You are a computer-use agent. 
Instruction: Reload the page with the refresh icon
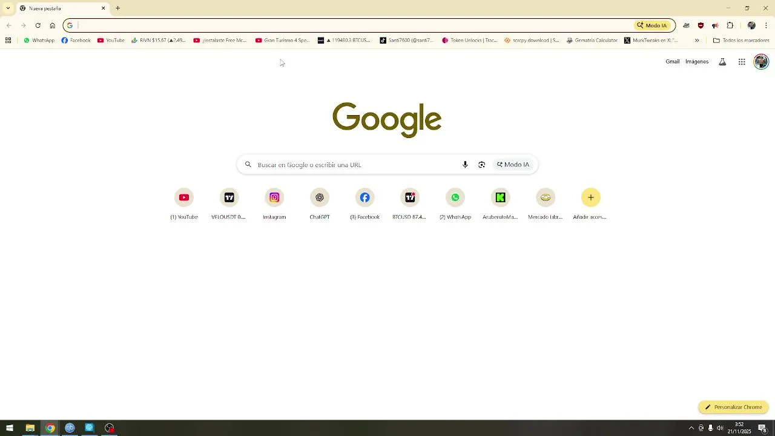38,25
